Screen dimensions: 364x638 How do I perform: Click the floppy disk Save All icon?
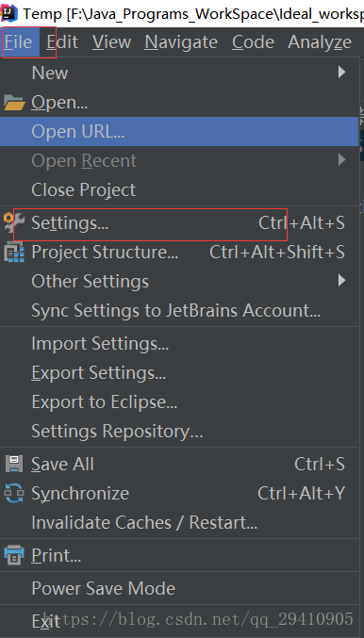14,464
